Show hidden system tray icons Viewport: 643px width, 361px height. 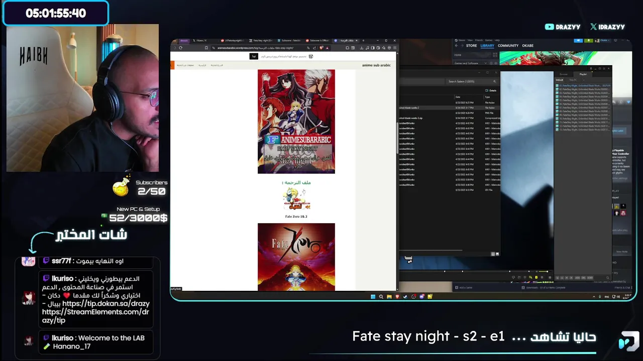point(594,297)
